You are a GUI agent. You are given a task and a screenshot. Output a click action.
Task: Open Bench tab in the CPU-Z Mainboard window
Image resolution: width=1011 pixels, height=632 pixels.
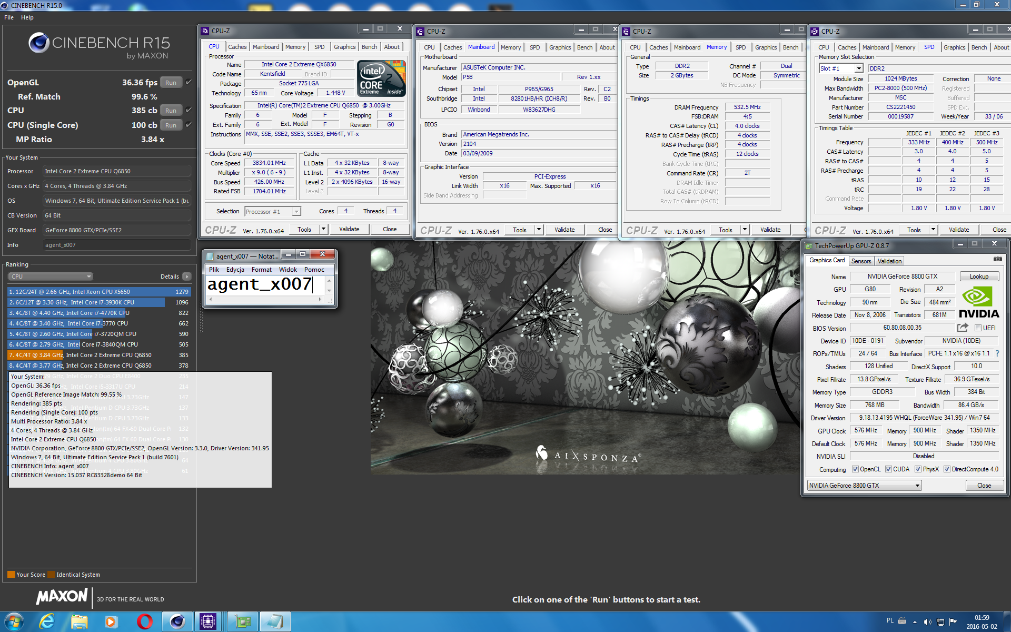tap(584, 47)
